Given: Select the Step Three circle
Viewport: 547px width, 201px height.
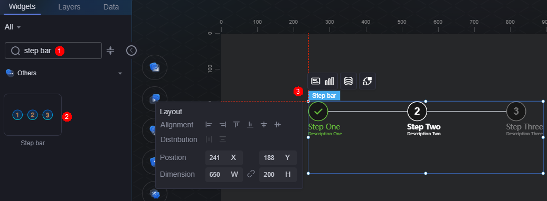Looking at the screenshot, I should [516, 111].
